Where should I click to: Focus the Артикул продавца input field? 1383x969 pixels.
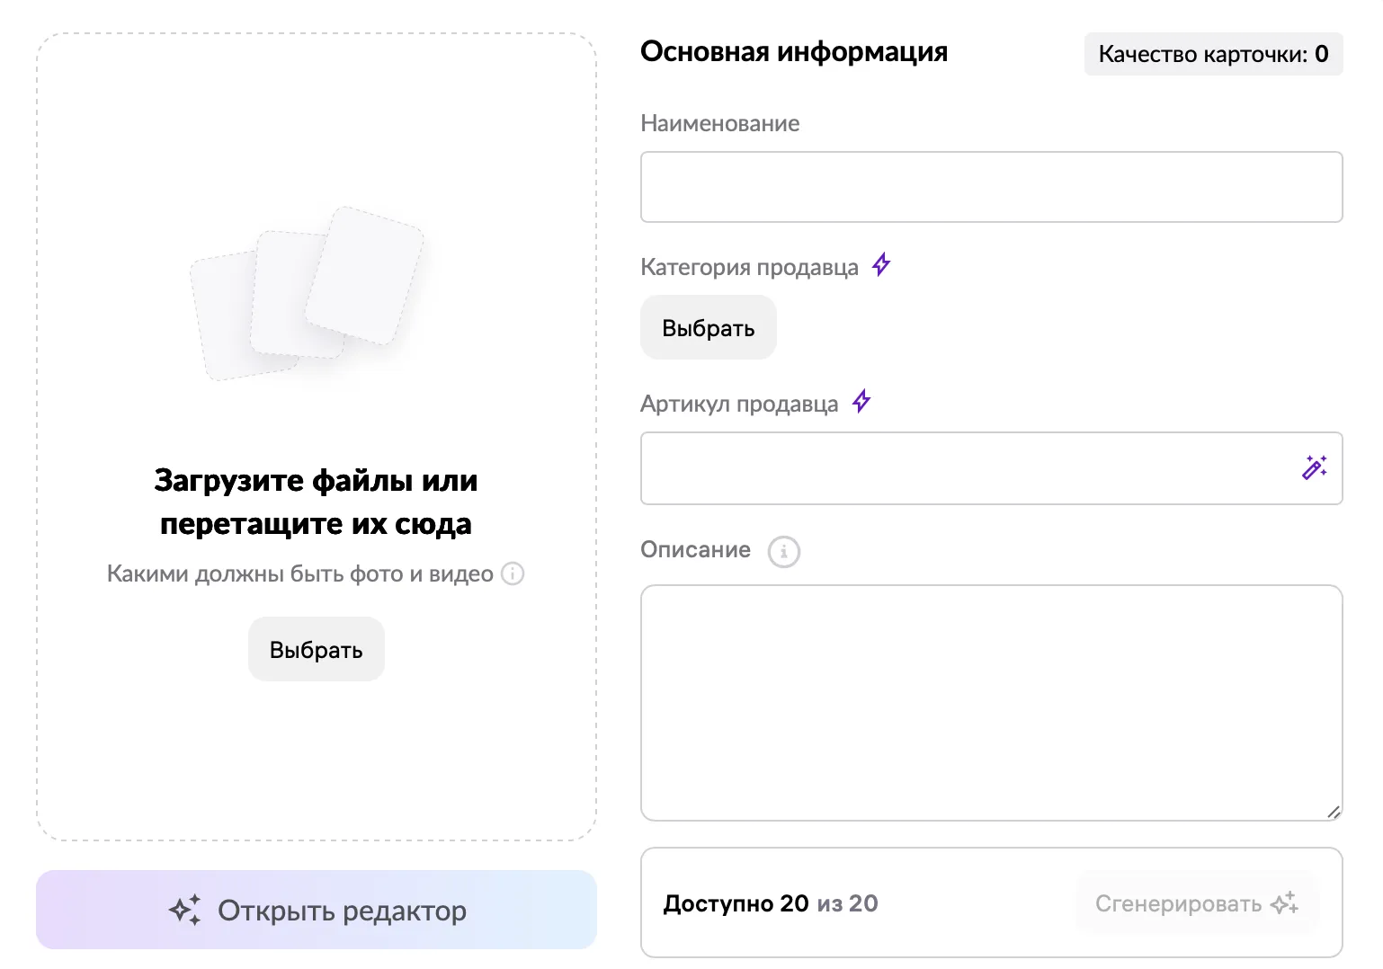971,467
